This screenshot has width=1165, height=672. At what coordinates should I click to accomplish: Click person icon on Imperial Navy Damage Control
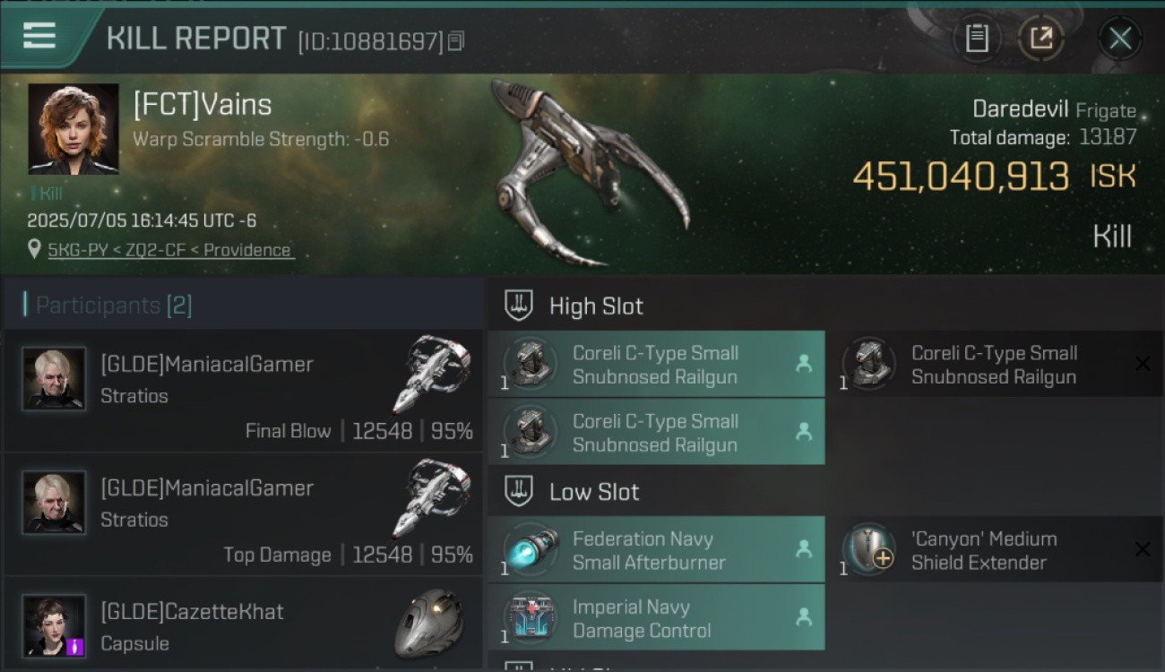click(804, 617)
